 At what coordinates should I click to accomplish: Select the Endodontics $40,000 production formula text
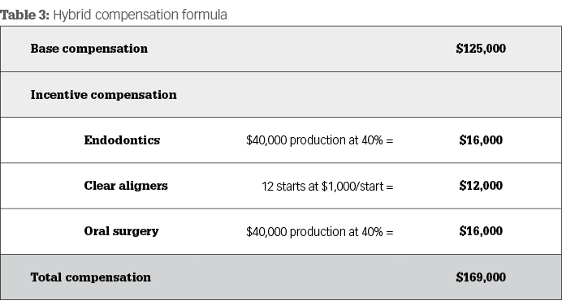(x=320, y=140)
